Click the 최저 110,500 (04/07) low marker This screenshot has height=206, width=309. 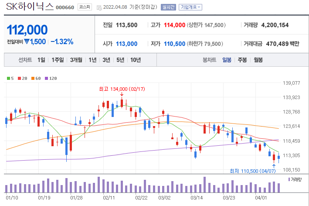pos(253,171)
